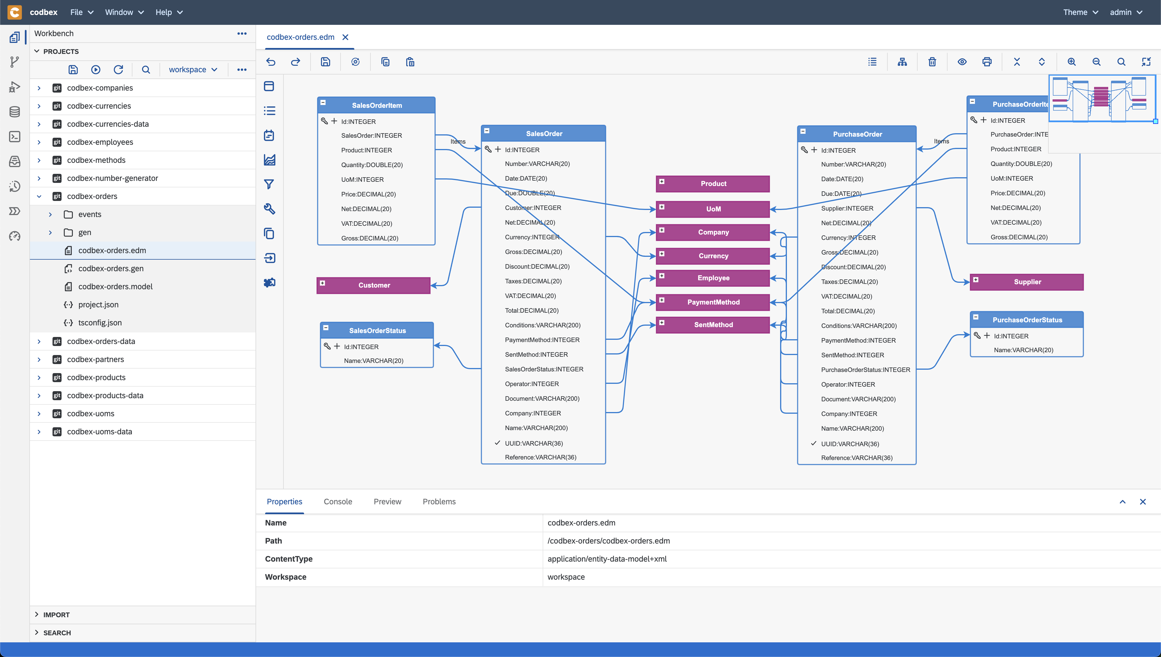Click the copy icon in editor toolbar
The image size is (1161, 657).
(385, 62)
